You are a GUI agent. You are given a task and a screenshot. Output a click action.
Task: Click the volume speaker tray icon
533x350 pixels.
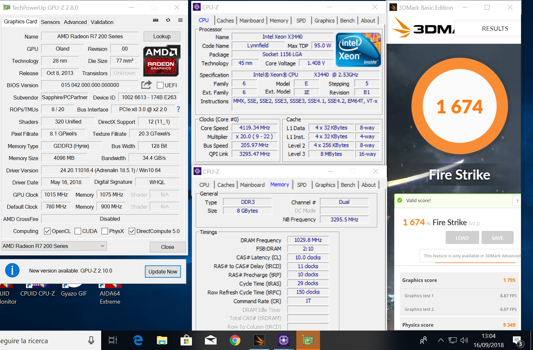coord(464,340)
